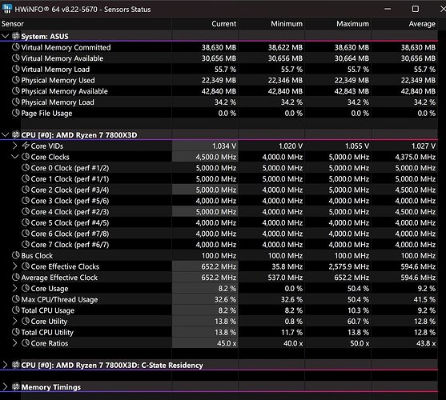Click the Total CPU Utility minimum 11.7 %
446x400 pixels.
[x=292, y=332]
